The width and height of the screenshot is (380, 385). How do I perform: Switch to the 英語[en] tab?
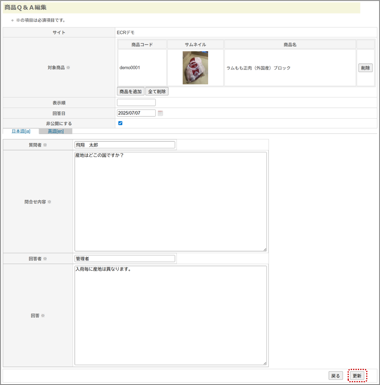point(56,131)
